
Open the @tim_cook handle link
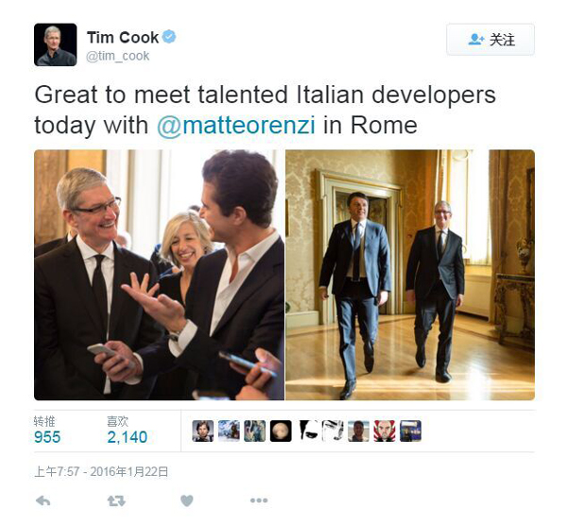click(x=117, y=56)
